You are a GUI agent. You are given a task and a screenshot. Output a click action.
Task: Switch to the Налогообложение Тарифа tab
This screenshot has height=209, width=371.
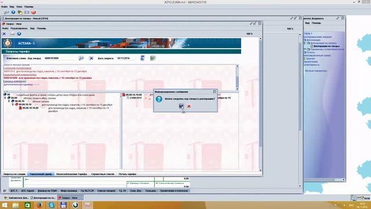[71, 174]
